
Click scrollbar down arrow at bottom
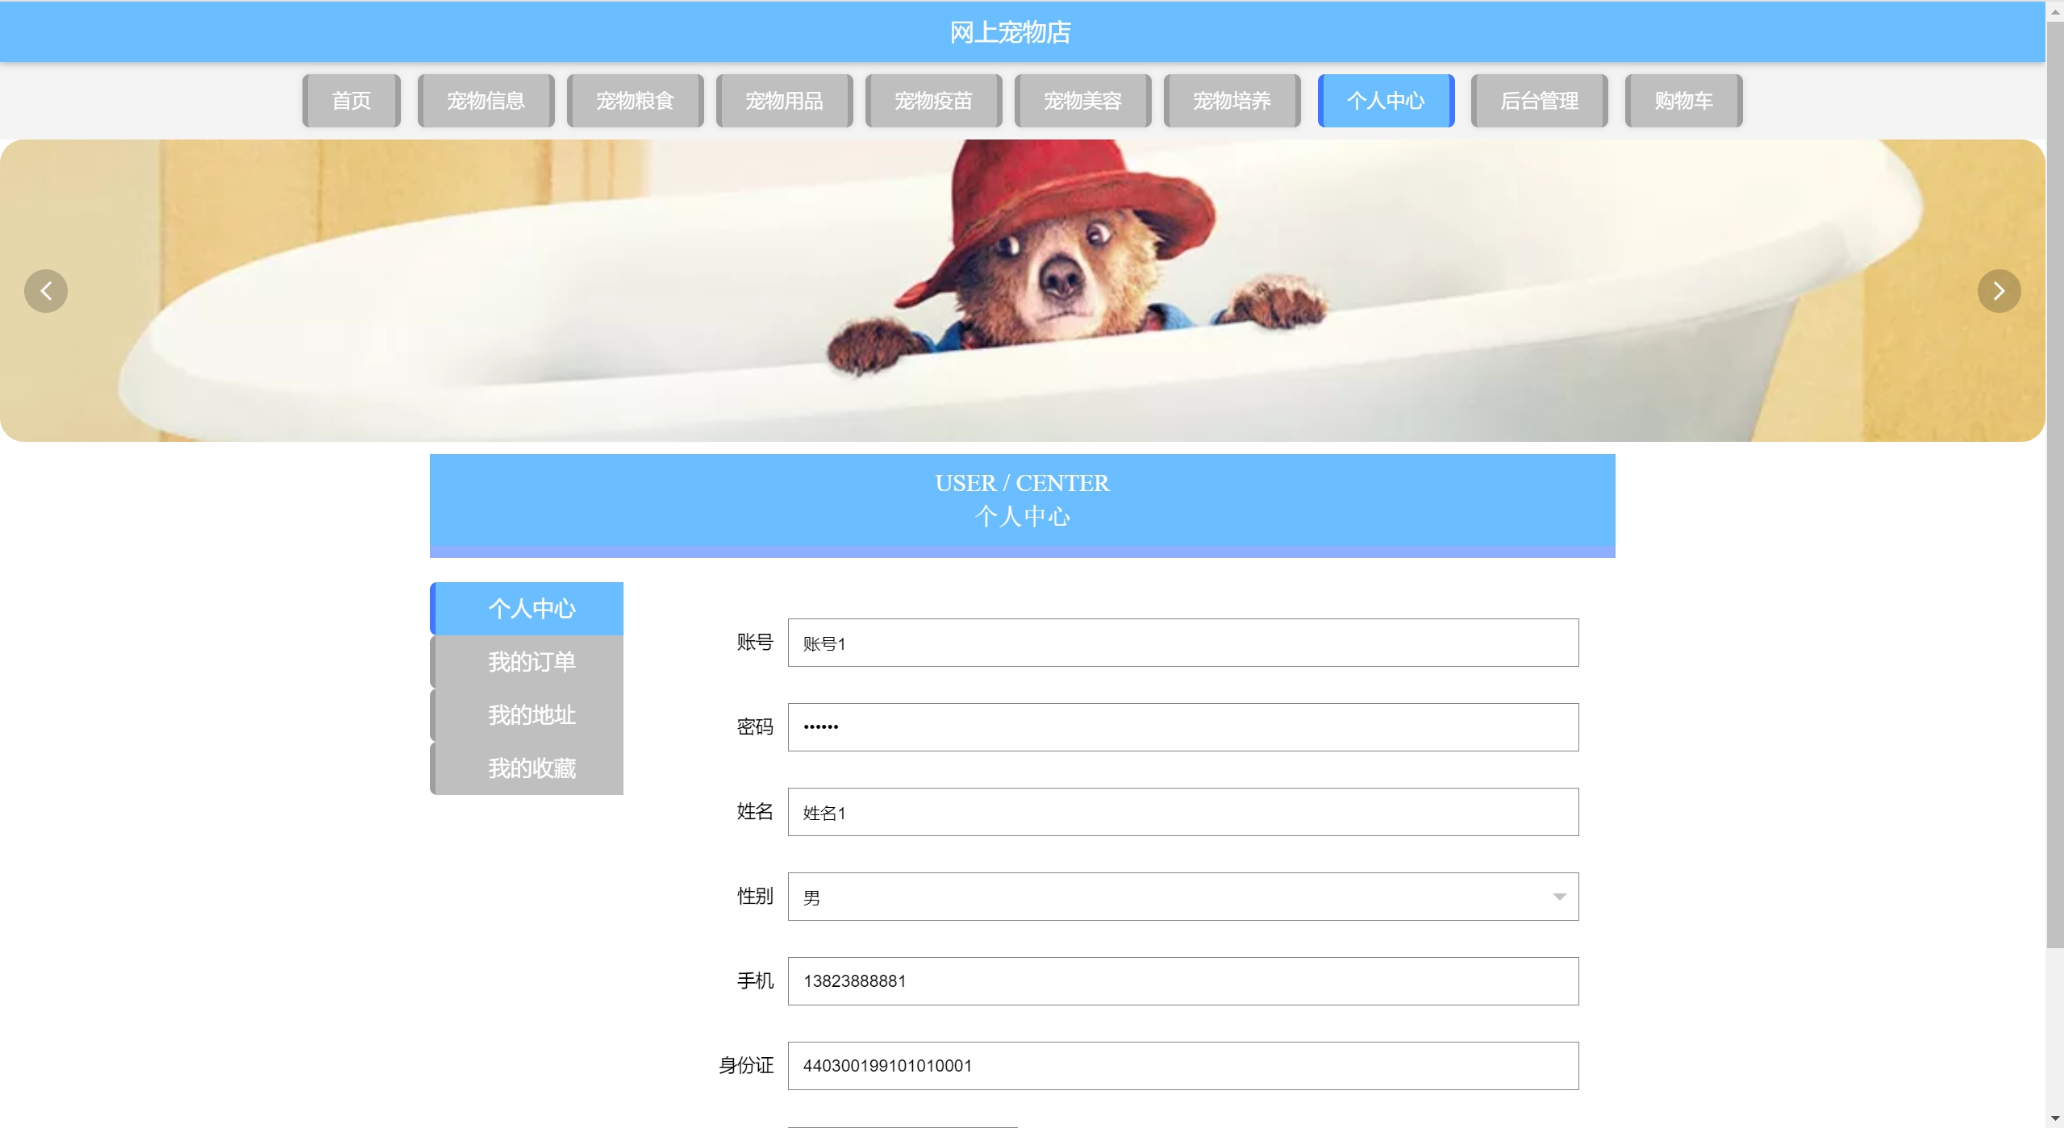point(2054,1119)
